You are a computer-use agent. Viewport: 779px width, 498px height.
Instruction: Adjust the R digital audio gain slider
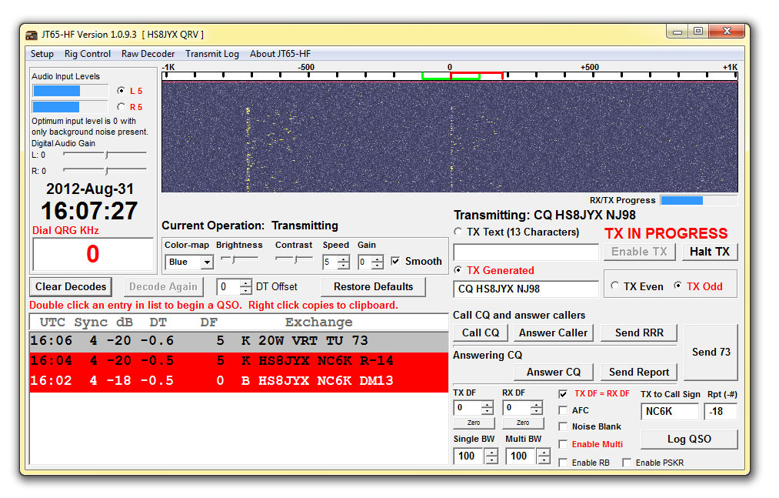click(105, 171)
